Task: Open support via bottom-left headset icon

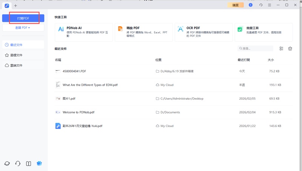Action: 18,163
